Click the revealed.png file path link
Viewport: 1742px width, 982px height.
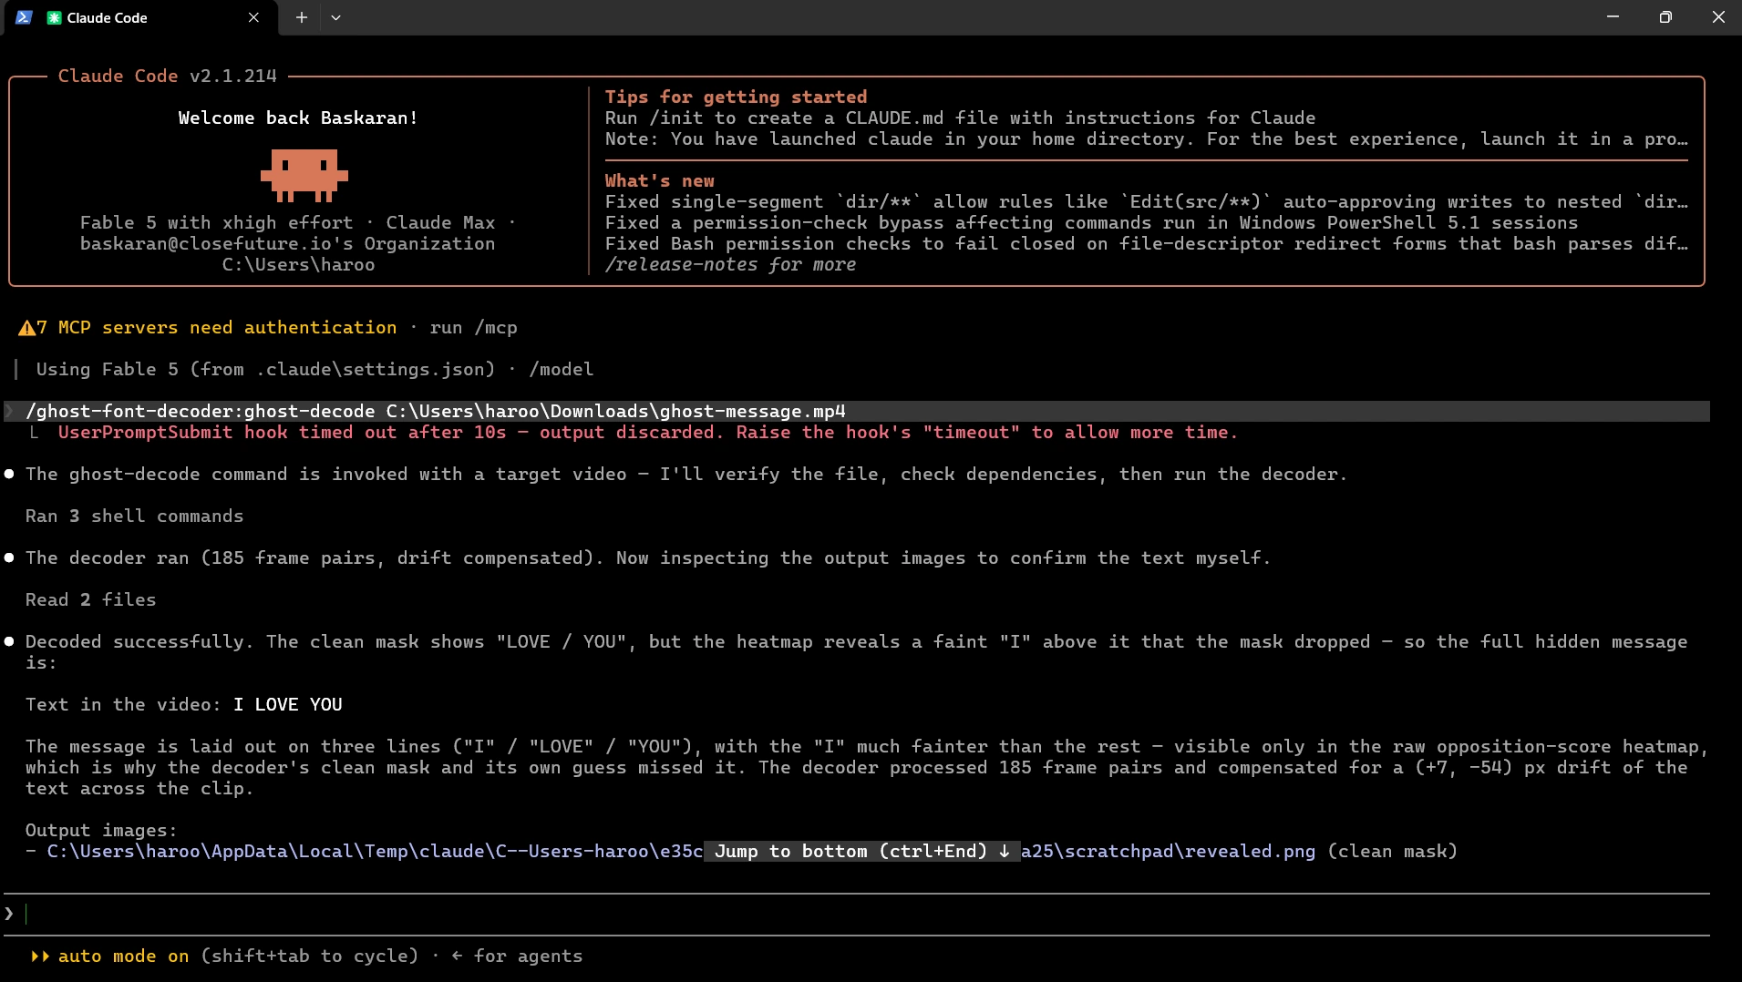pos(681,851)
